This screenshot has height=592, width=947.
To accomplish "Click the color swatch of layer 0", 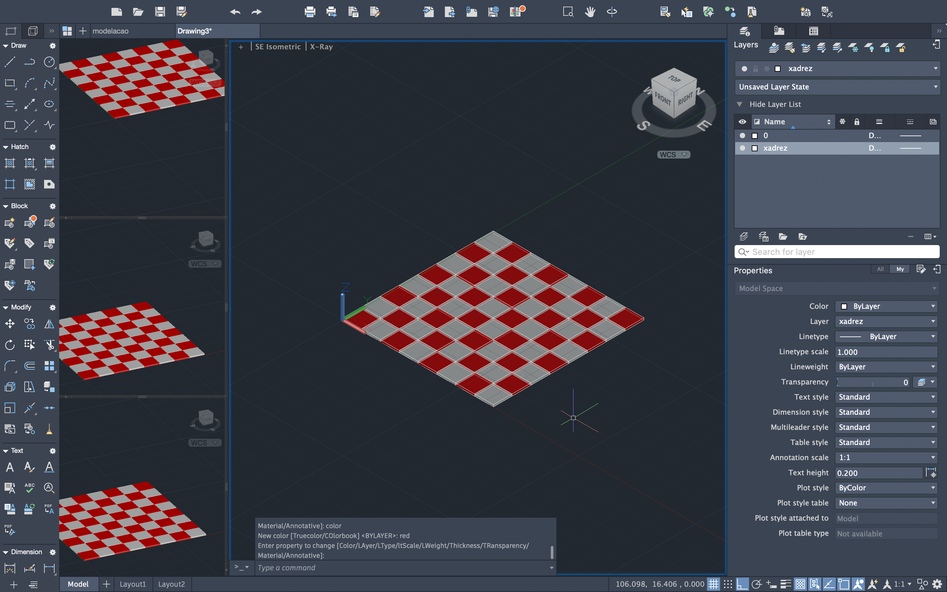I will 754,136.
